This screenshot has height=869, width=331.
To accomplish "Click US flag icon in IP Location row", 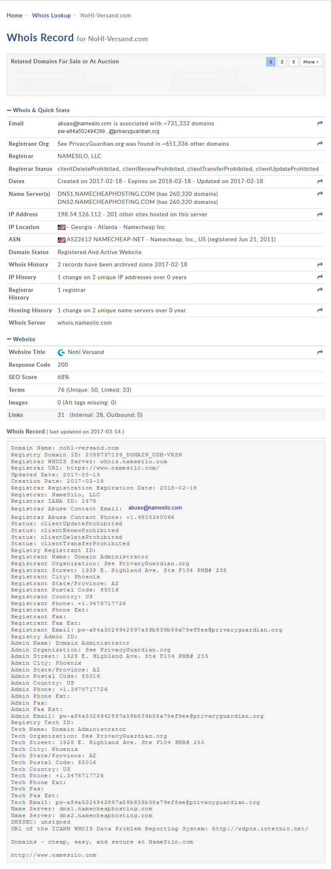I will click(62, 227).
